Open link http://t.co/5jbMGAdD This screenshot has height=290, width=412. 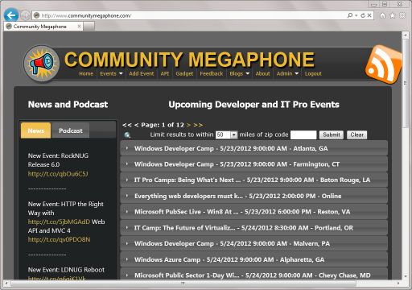pos(59,222)
